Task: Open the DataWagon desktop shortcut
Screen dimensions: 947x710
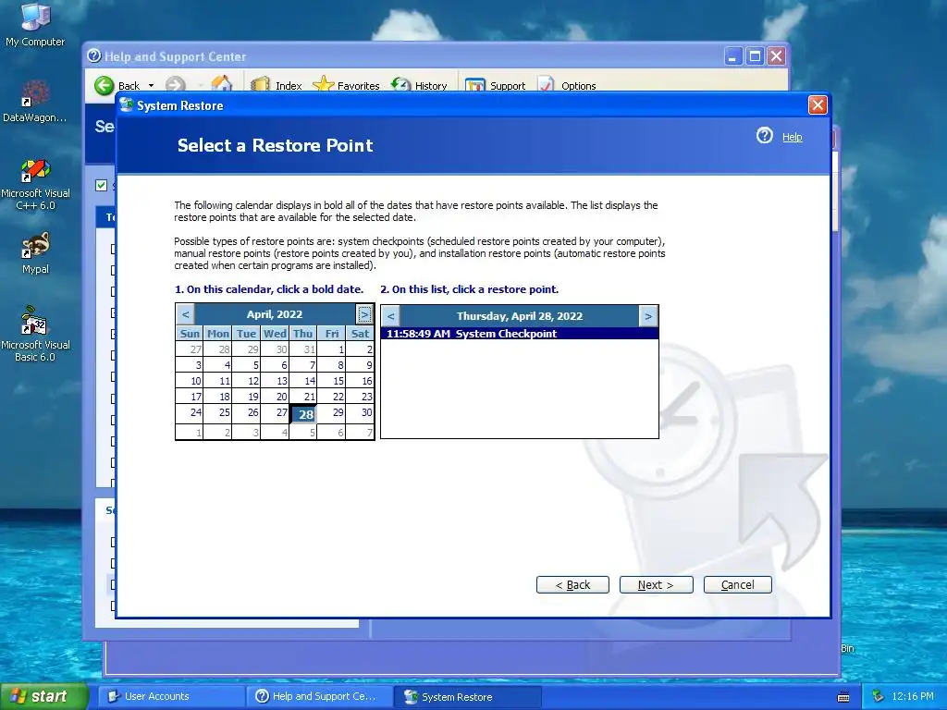Action: [35, 101]
